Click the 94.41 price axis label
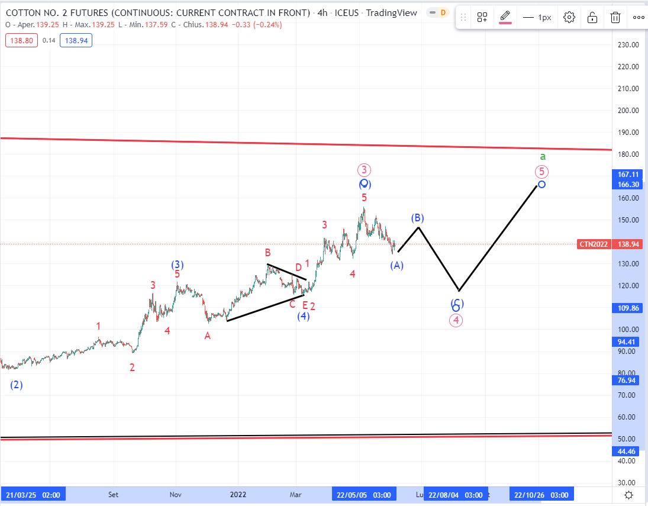The height and width of the screenshot is (506, 648). coord(626,342)
